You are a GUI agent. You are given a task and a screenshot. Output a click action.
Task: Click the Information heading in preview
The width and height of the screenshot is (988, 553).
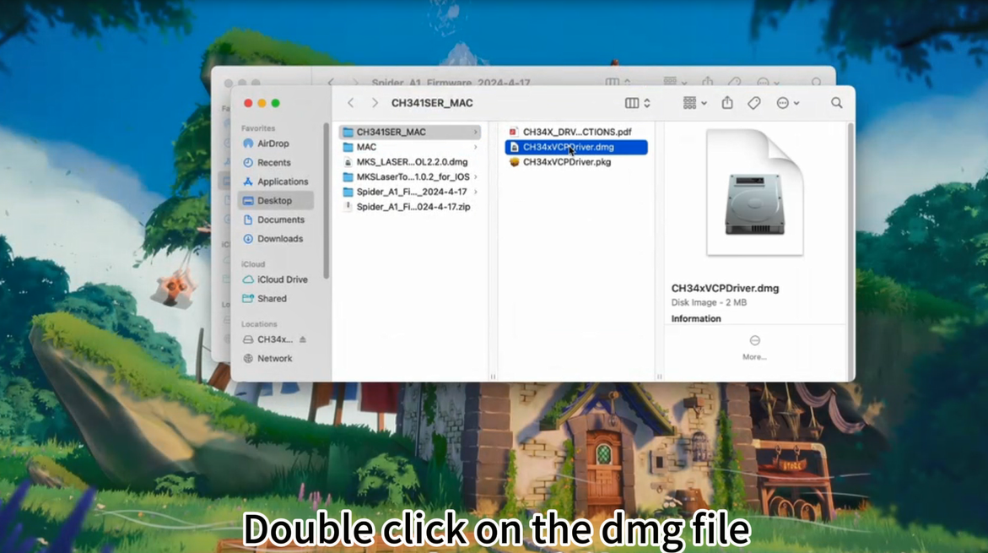pyautogui.click(x=696, y=318)
